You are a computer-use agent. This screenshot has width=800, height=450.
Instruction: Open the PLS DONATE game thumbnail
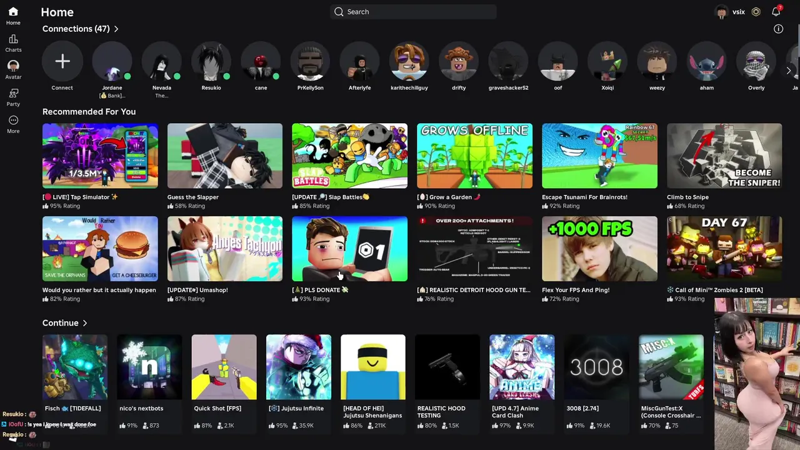tap(349, 249)
